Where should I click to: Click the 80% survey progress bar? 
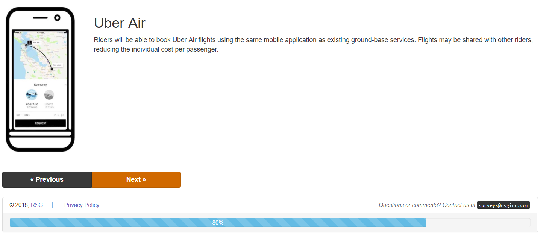pos(218,222)
